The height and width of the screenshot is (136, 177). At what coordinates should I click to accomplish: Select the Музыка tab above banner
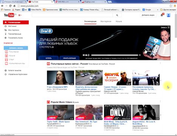pos(119,22)
